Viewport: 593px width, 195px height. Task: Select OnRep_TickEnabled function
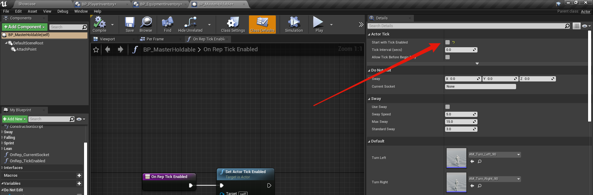pyautogui.click(x=27, y=161)
